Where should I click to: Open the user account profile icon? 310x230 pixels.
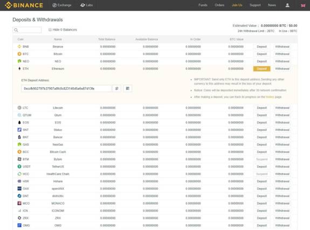[x=287, y=5]
